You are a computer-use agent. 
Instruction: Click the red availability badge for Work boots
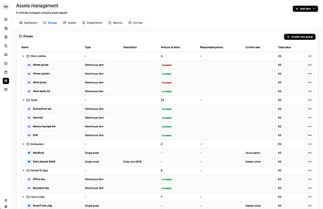pos(167,83)
